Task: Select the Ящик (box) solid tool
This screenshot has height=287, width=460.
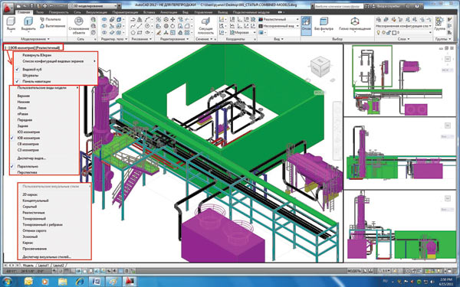Action: pyautogui.click(x=11, y=24)
